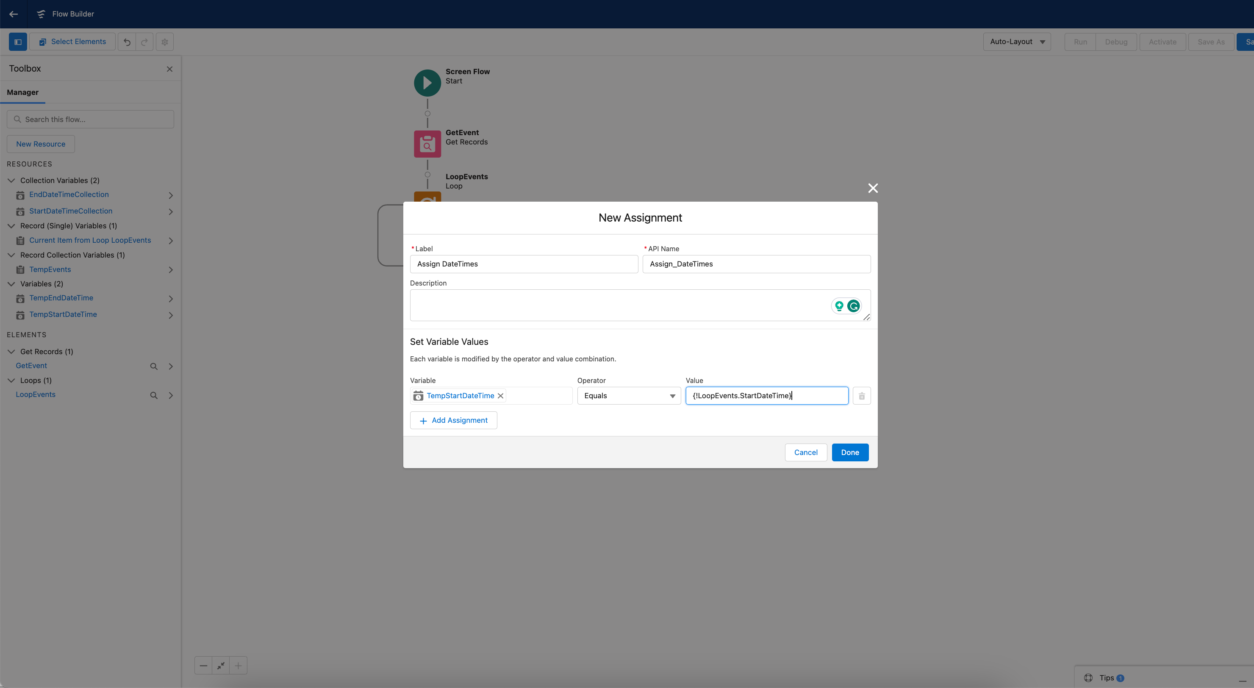Open flow settings gear icon
Screen dimensions: 1254x688
(x=164, y=42)
